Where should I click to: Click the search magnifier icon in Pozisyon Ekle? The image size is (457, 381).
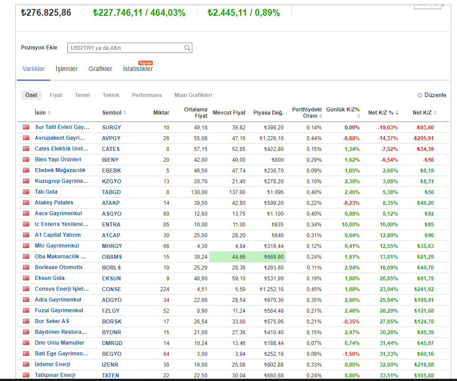(x=187, y=48)
